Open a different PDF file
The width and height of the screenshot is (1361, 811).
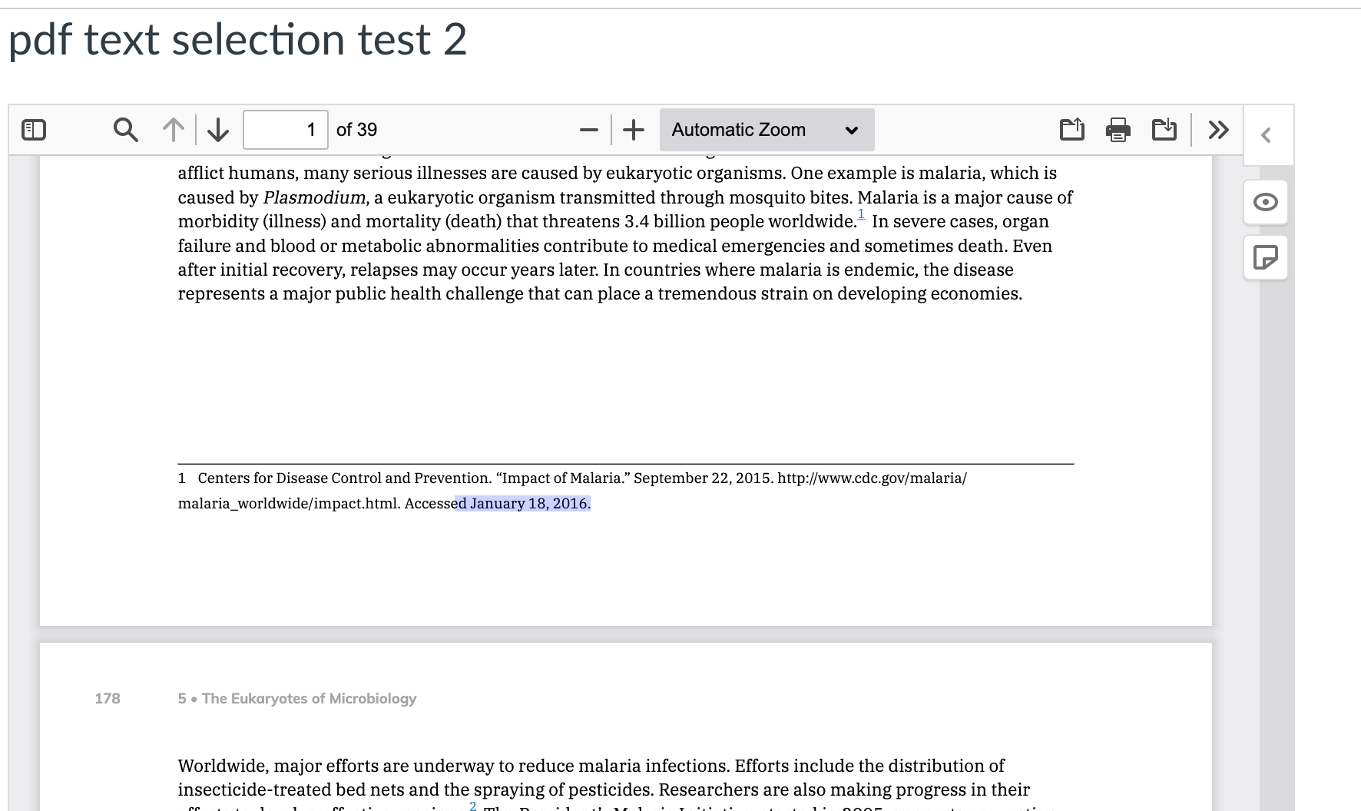coord(1072,129)
